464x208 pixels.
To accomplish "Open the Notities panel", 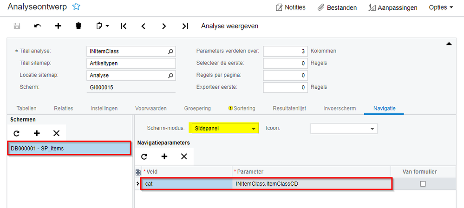I will pos(291,7).
